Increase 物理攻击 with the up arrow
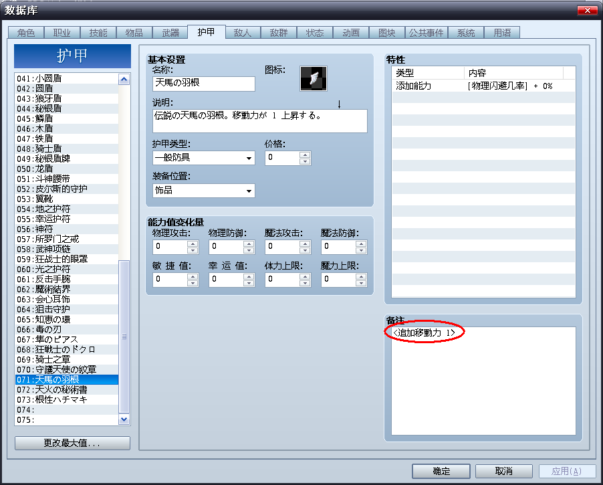The image size is (603, 485). pyautogui.click(x=193, y=244)
